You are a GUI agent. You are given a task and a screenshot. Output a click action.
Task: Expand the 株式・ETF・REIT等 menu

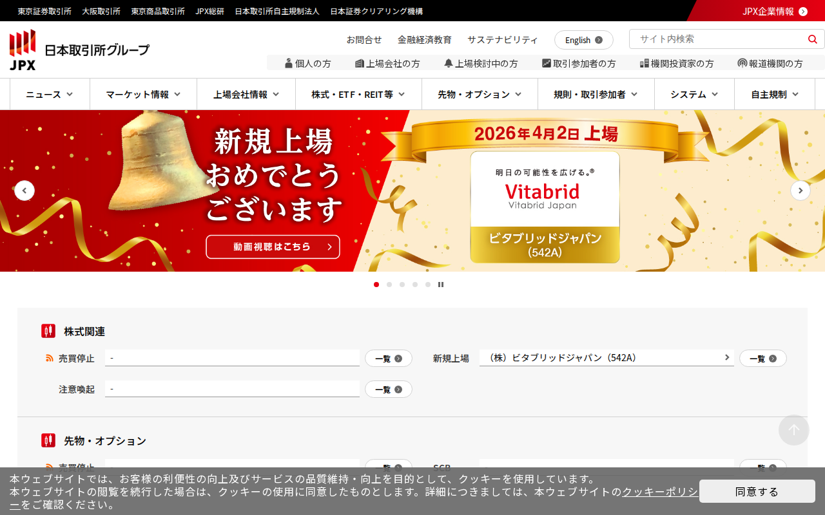358,95
